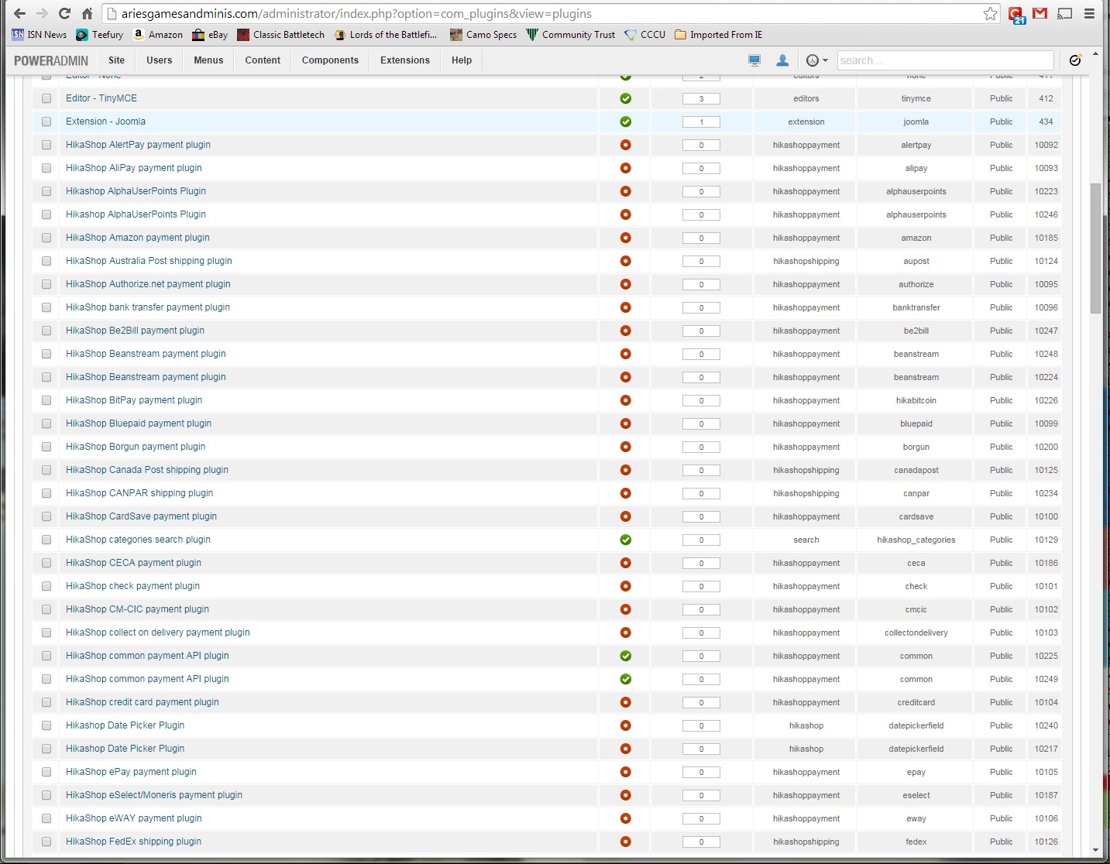
Task: Open the Menus menu
Action: pos(208,60)
